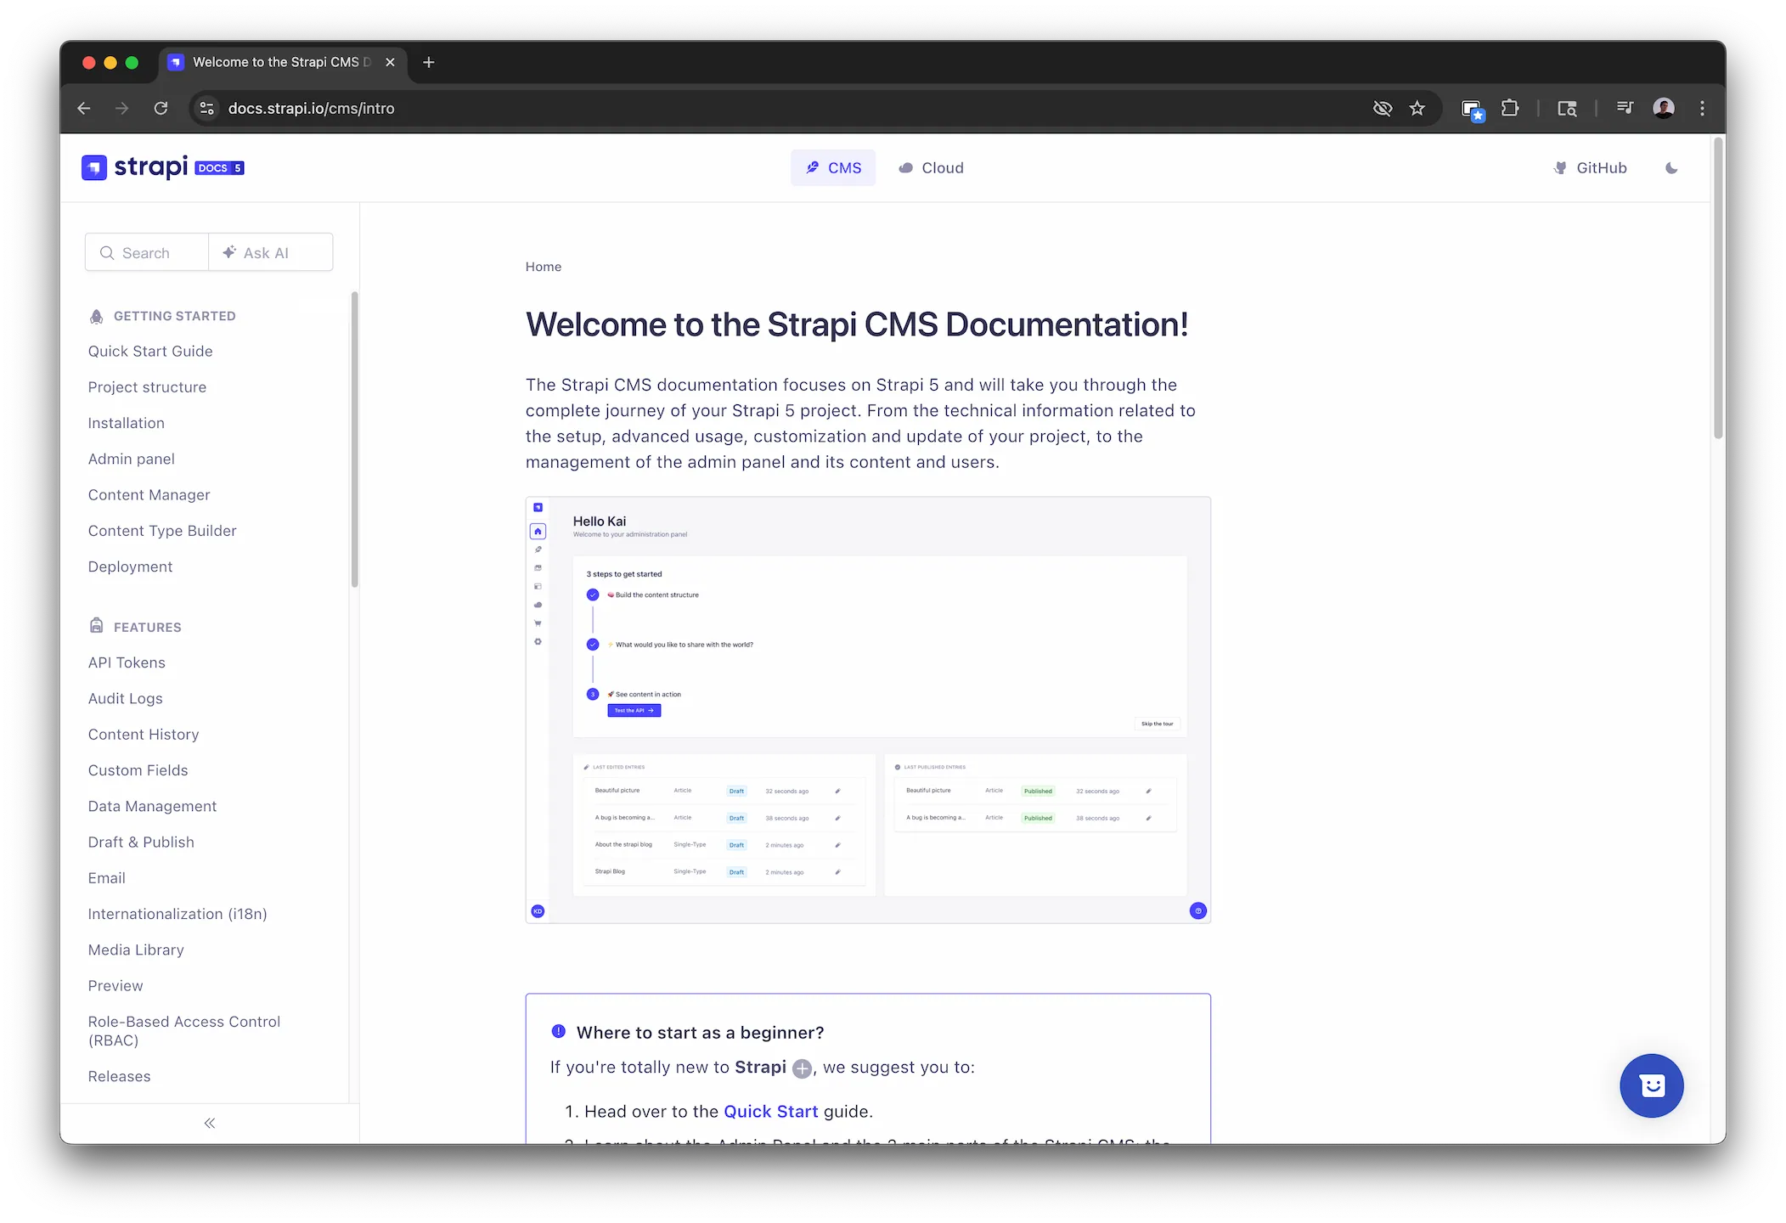
Task: Open the browser extensions puzzle icon
Action: (x=1511, y=108)
